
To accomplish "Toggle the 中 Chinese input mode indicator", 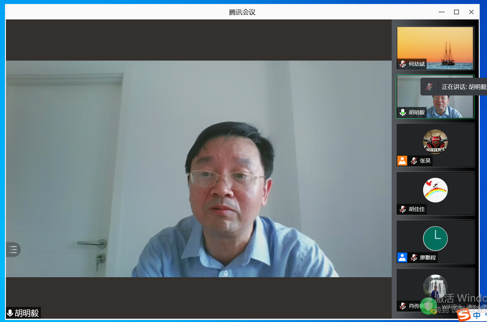I will coord(477,315).
